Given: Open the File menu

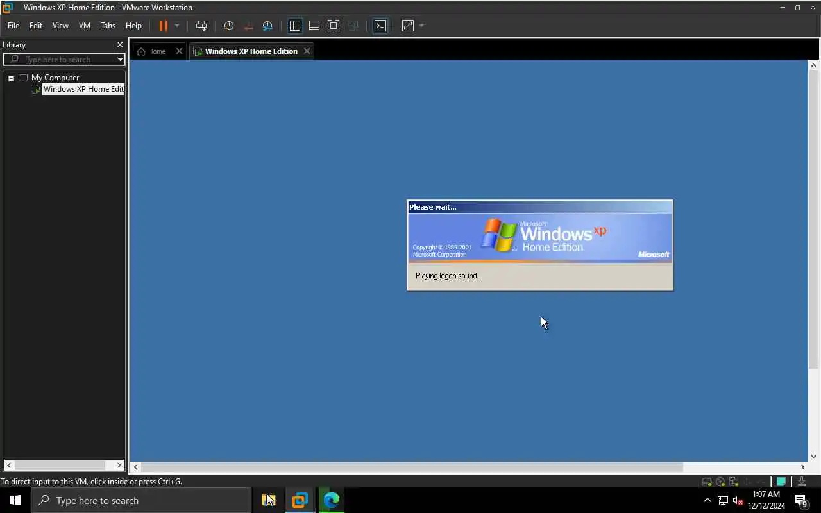Looking at the screenshot, I should 13,26.
